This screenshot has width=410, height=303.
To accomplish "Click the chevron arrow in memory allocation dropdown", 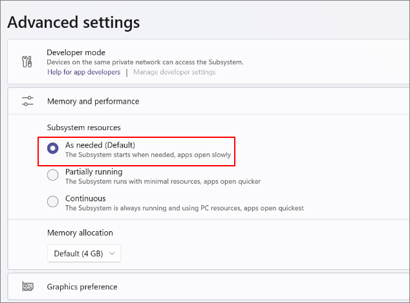I will 112,253.
